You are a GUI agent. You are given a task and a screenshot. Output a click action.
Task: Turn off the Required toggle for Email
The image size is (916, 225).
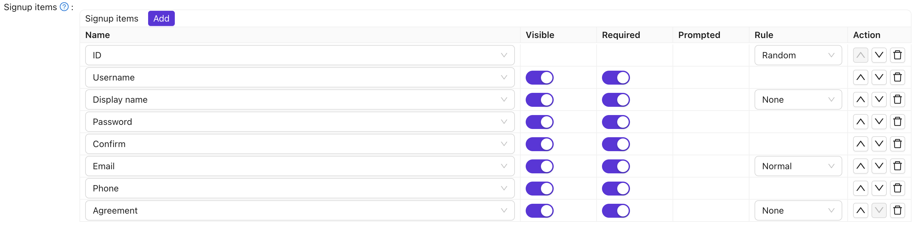pyautogui.click(x=616, y=166)
